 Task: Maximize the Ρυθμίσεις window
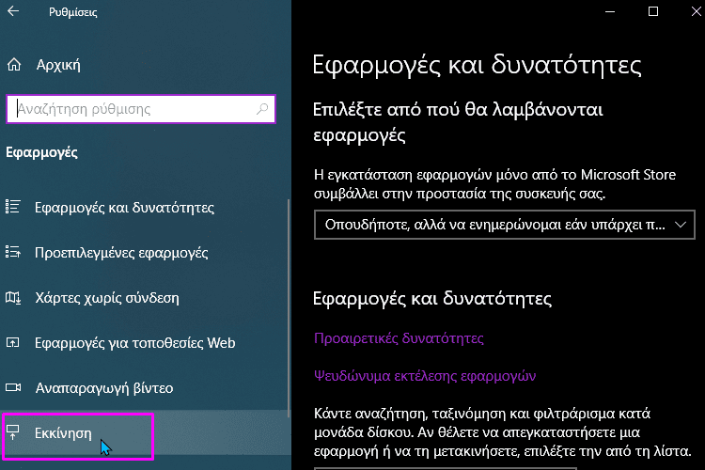point(653,11)
